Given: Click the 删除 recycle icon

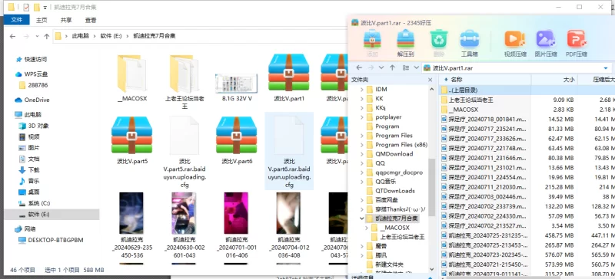Looking at the screenshot, I should [439, 43].
